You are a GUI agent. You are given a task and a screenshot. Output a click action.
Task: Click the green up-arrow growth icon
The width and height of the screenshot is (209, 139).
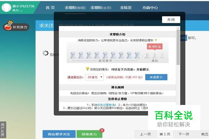tap(156, 40)
